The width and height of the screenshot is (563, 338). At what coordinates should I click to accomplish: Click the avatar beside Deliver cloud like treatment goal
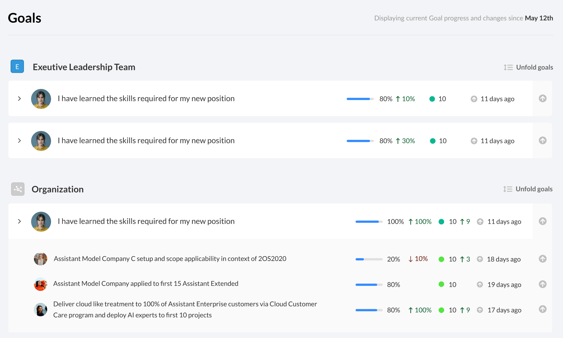coord(41,309)
